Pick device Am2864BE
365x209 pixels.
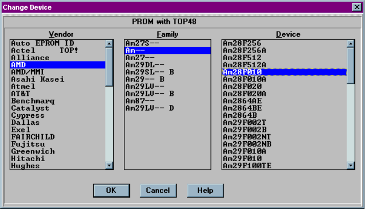(x=285, y=108)
